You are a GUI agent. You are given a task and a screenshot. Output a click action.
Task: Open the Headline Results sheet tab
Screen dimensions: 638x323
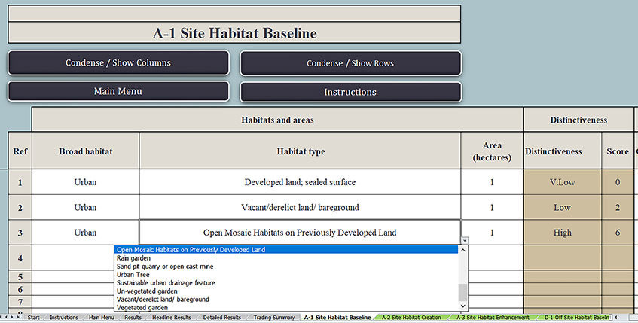[170, 318]
